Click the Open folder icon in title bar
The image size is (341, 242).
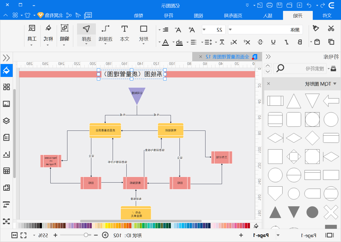[x=289, y=5]
